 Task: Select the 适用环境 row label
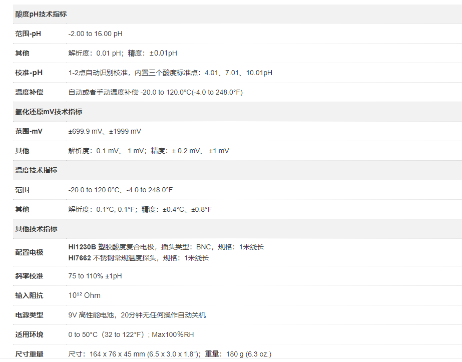29,334
